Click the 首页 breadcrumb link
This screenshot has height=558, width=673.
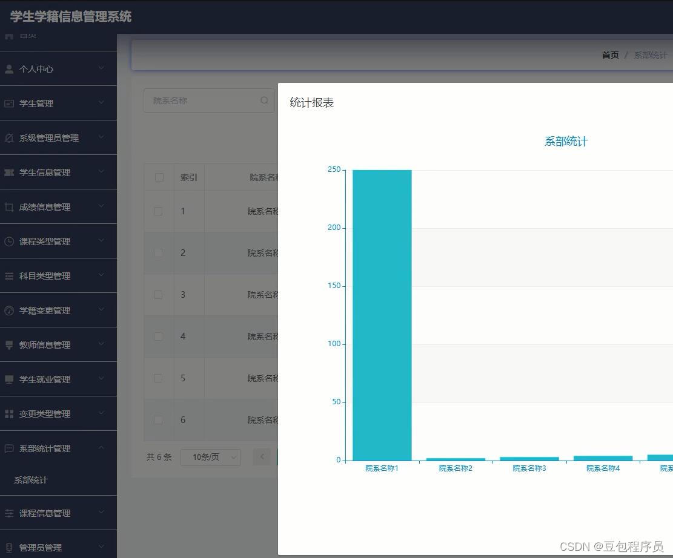click(x=610, y=54)
